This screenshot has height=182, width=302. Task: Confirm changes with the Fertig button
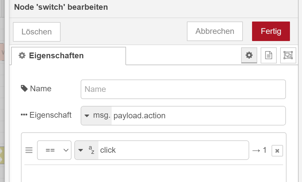point(271,31)
